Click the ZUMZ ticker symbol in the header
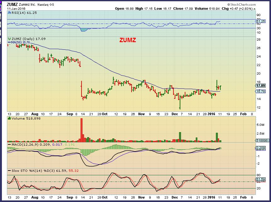Screen dimensions: 271x202 (12, 4)
